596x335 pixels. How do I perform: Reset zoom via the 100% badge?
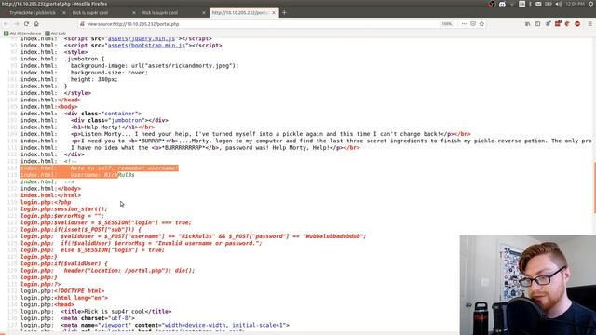(447, 24)
